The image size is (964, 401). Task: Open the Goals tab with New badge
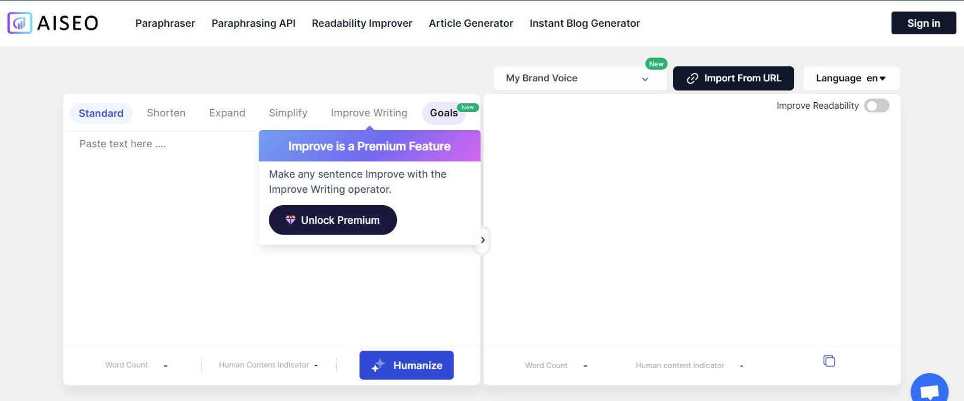coord(443,113)
